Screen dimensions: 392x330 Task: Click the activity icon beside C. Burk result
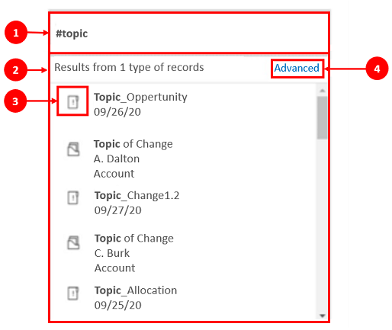pyautogui.click(x=73, y=242)
